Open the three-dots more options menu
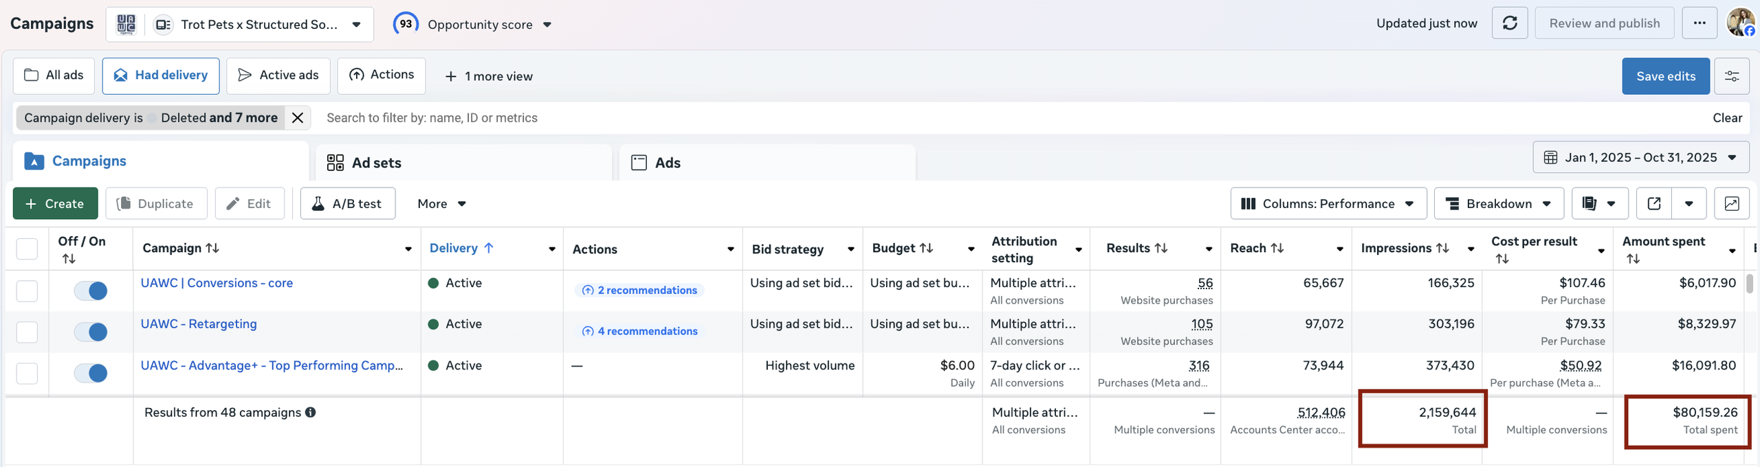 1699,23
